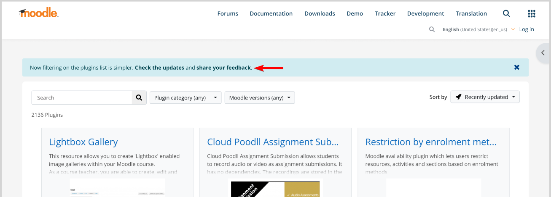
Task: Open the English language selector
Action: pyautogui.click(x=479, y=29)
